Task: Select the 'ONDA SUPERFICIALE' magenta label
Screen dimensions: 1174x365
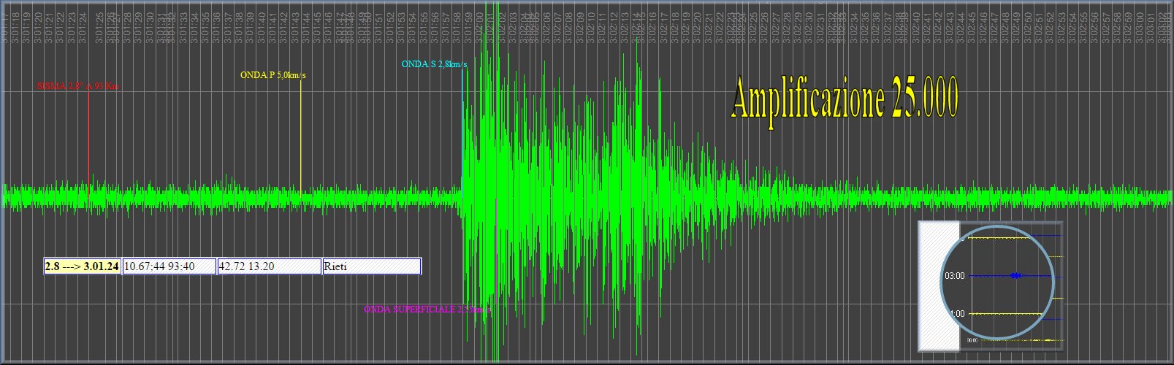Action: (427, 310)
